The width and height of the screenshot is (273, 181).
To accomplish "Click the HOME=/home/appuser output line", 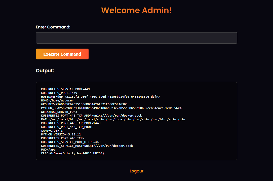I will (x=57, y=100).
